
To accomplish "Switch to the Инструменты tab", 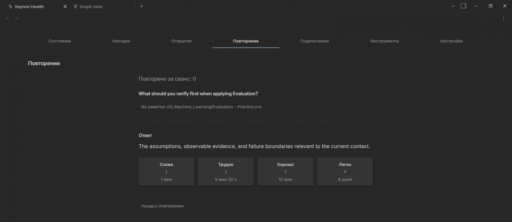I will click(385, 41).
